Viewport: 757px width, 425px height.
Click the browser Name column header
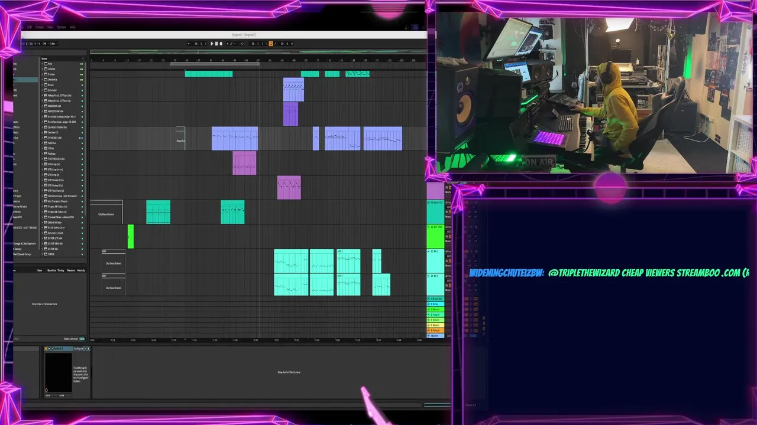coord(44,59)
